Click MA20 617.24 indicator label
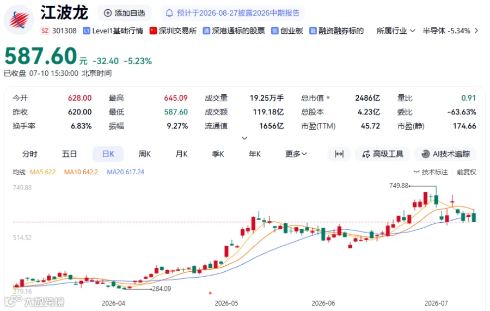 click(x=125, y=172)
